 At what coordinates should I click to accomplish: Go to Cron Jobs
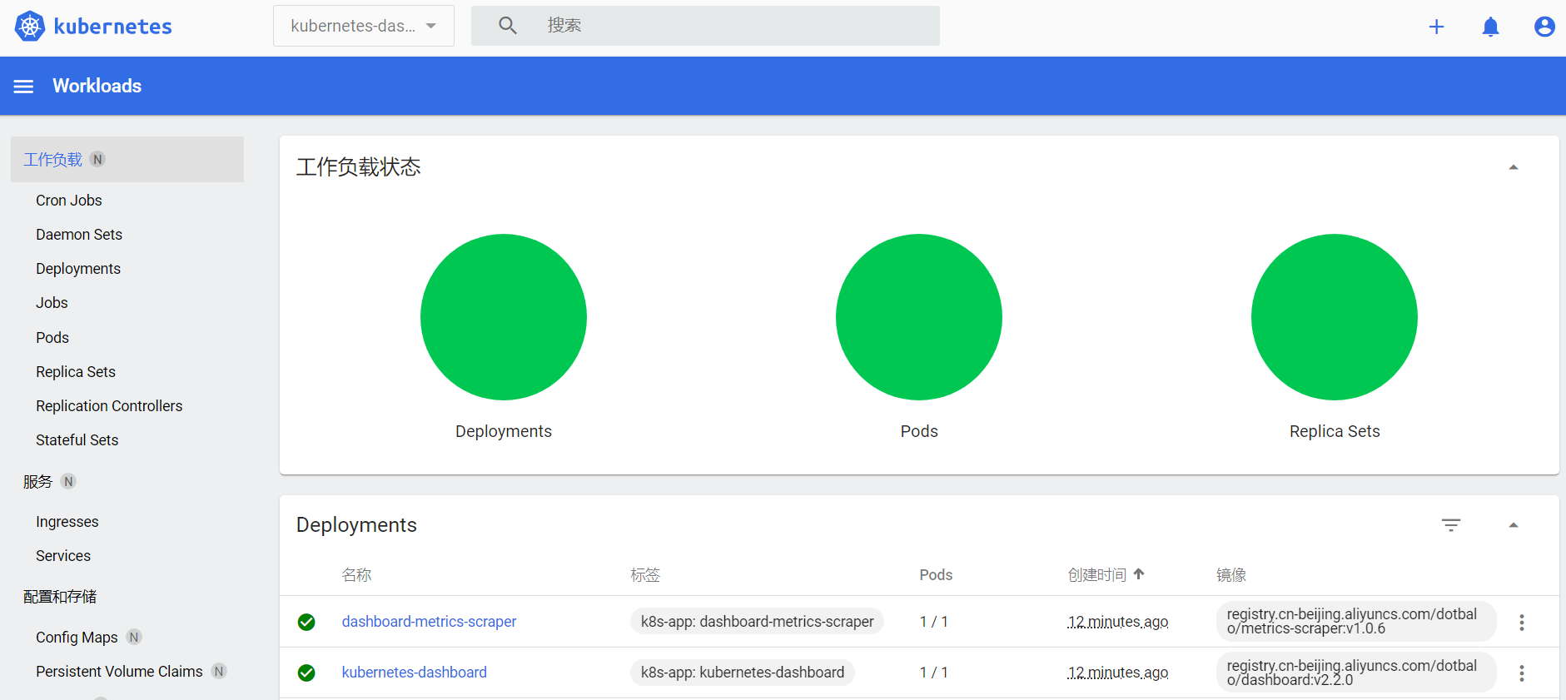click(69, 201)
